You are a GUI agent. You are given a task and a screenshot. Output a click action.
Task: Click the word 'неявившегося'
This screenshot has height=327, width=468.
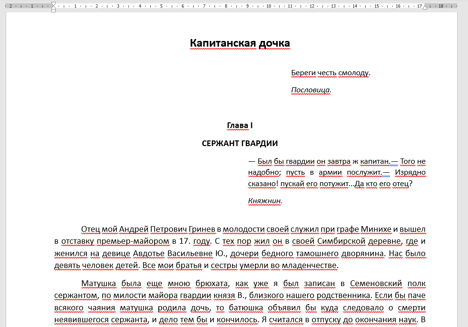[x=81, y=320]
